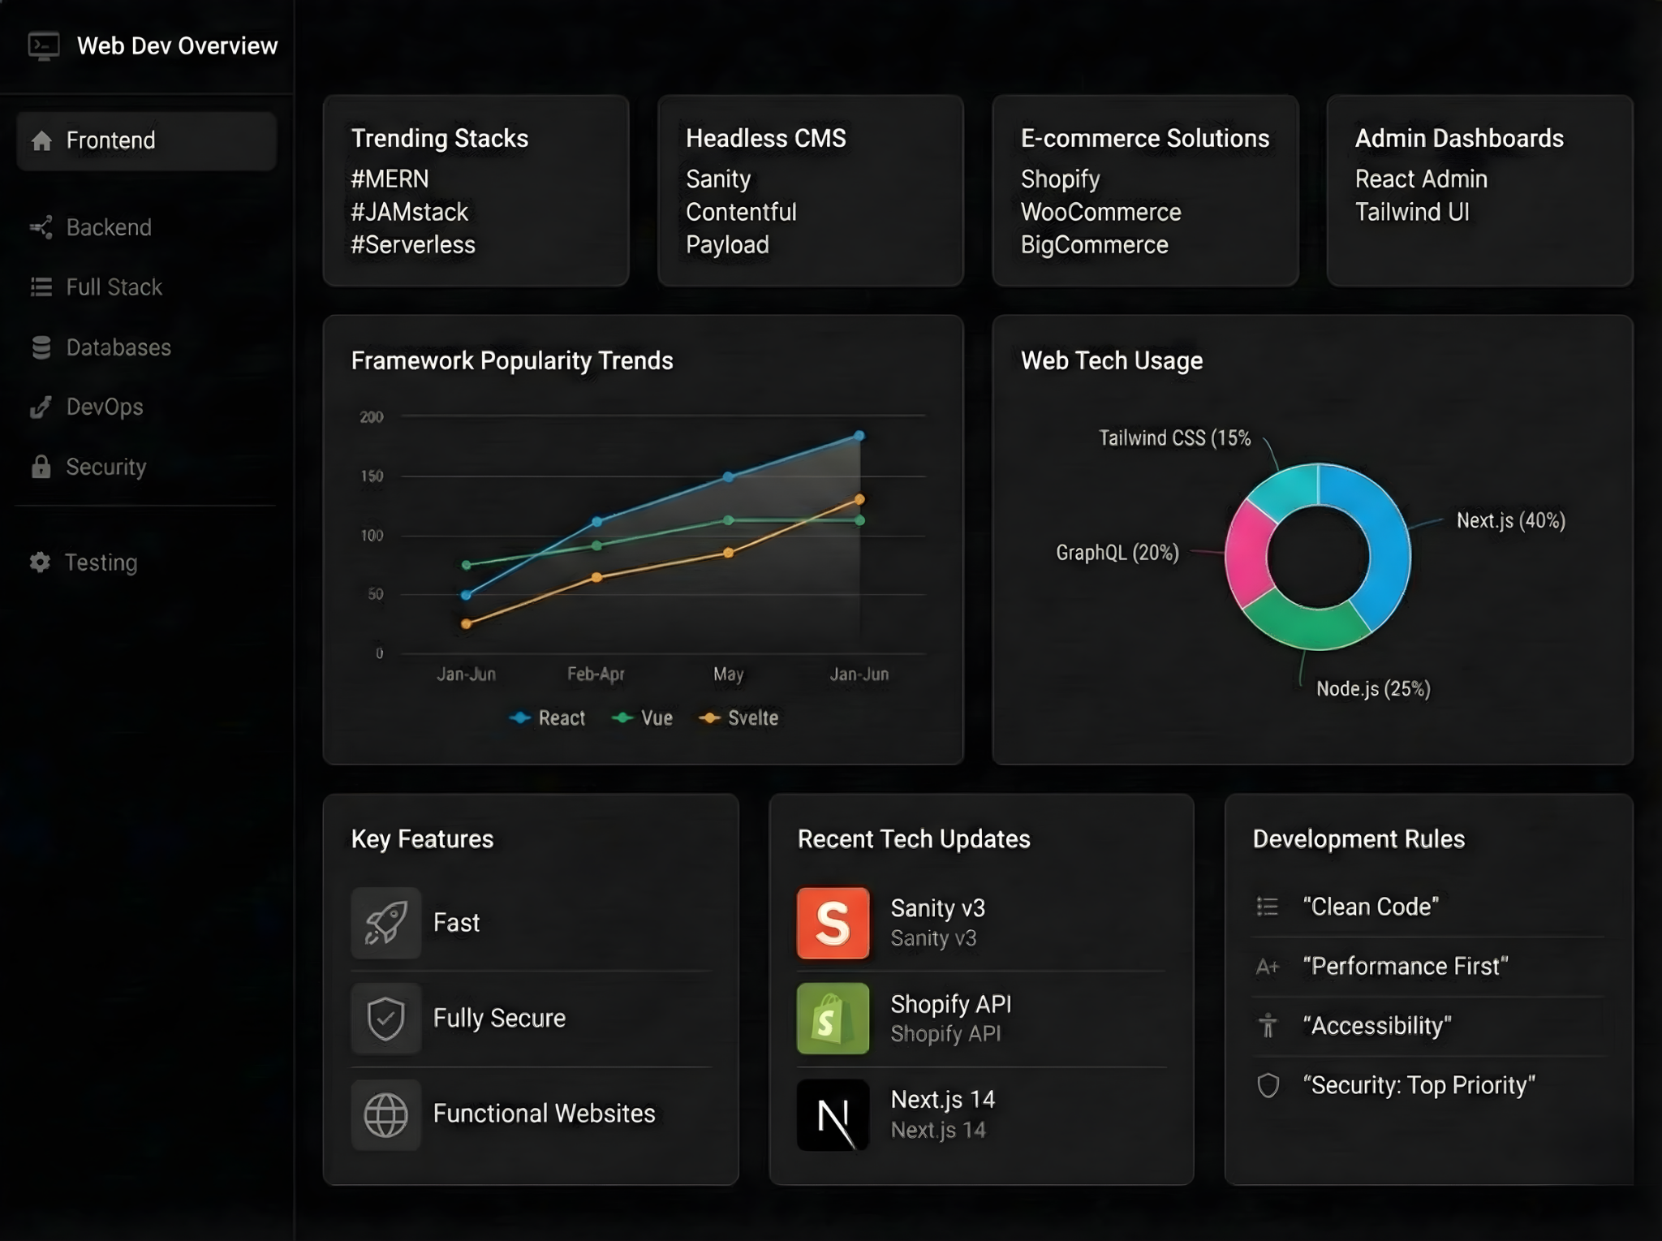This screenshot has width=1662, height=1241.
Task: Click the rocket icon next to Fast
Action: (x=385, y=923)
